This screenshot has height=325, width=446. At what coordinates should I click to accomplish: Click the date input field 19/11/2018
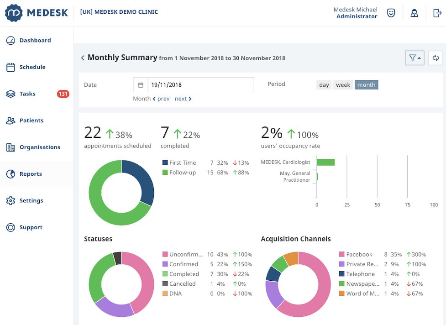[201, 85]
